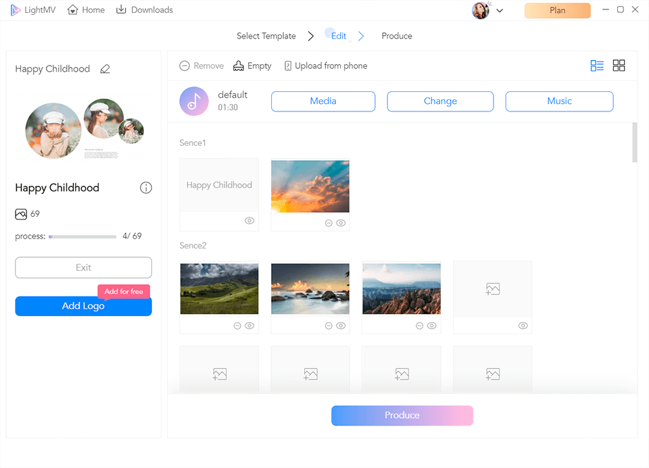This screenshot has width=649, height=468.
Task: Empty all media with the Empty tool
Action: click(251, 66)
